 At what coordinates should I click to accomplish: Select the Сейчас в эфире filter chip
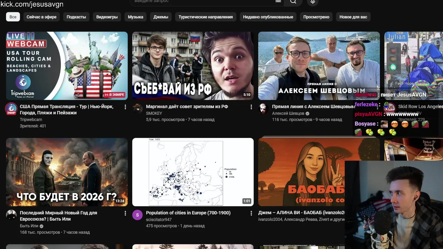pyautogui.click(x=42, y=17)
